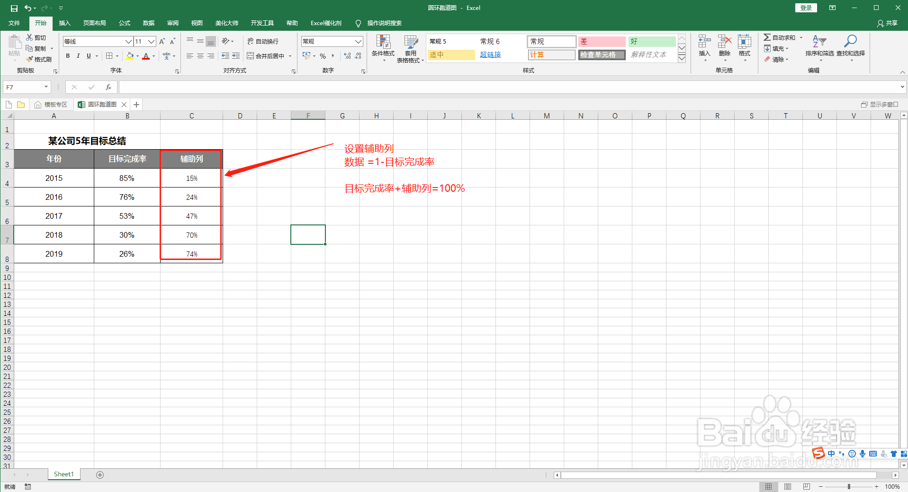Viewport: 908px width, 492px height.
Task: Click the increase decimal icon
Action: click(347, 56)
